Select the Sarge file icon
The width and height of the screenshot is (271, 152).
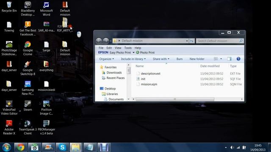[x=46, y=46]
